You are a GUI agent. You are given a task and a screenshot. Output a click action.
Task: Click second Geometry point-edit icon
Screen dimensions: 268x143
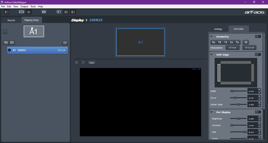click(220, 42)
